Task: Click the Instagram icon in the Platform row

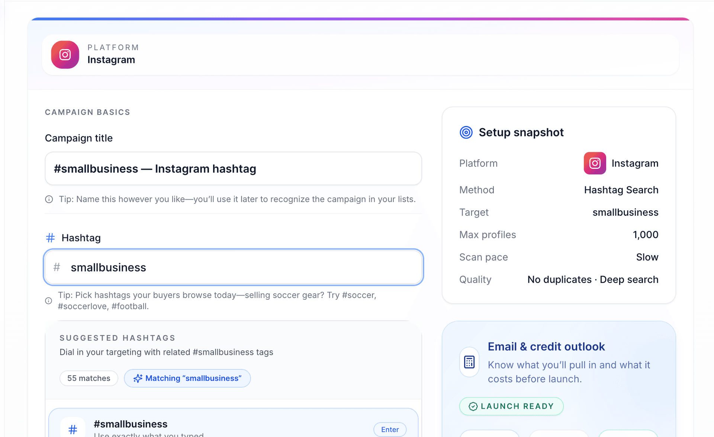Action: click(594, 163)
